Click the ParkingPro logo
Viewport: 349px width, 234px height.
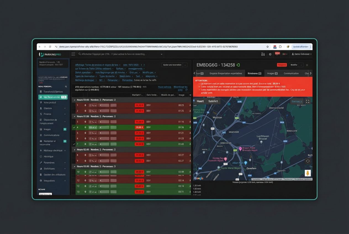point(50,54)
